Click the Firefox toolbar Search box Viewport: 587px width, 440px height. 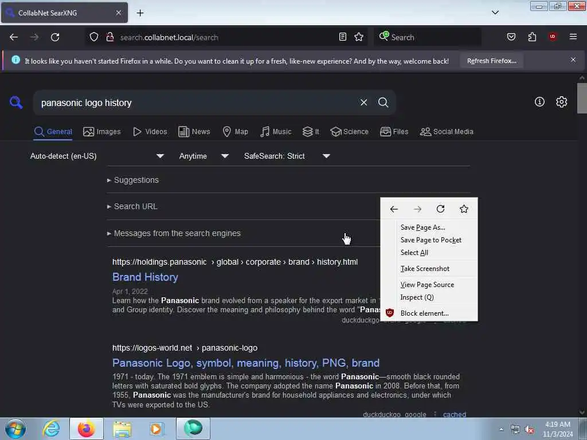[427, 37]
